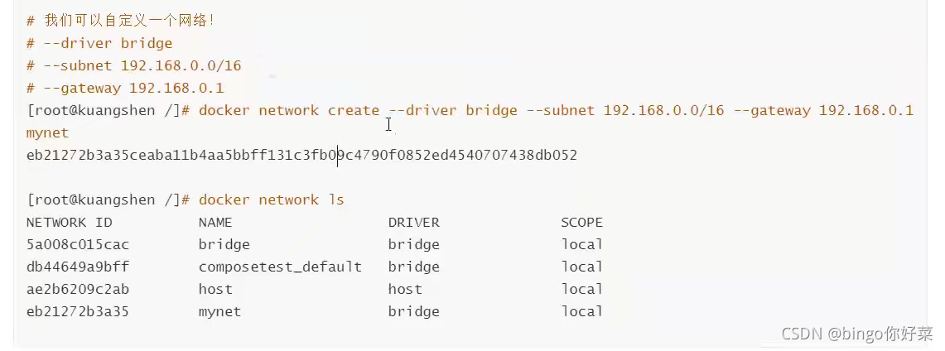945x351 pixels.
Task: Click the 'NAME' column header
Action: pos(215,222)
